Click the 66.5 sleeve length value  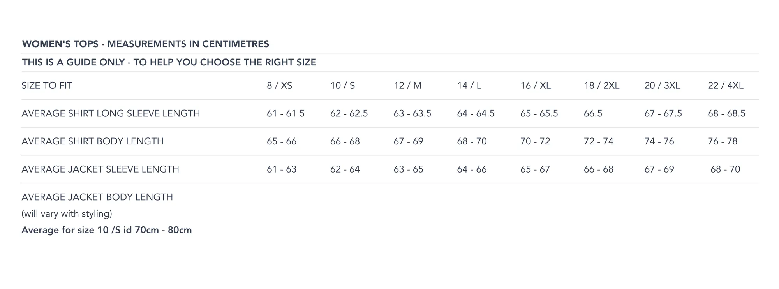(x=593, y=113)
